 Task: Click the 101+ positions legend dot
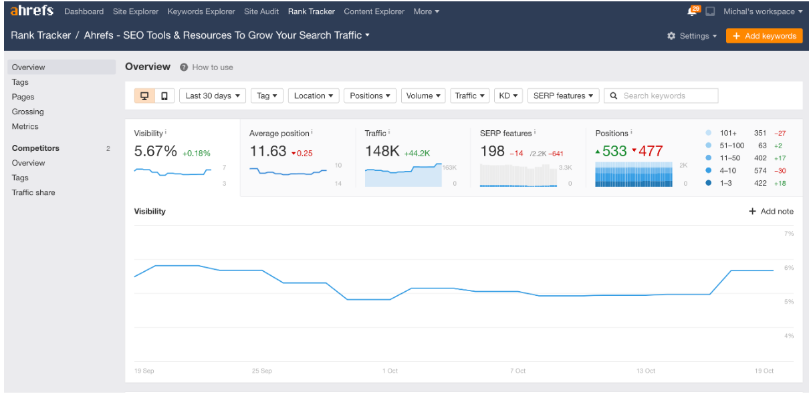[709, 133]
